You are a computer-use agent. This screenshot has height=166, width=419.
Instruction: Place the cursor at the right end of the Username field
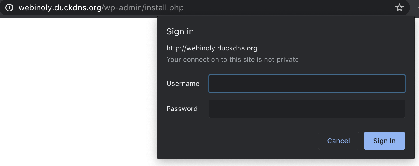coord(401,84)
